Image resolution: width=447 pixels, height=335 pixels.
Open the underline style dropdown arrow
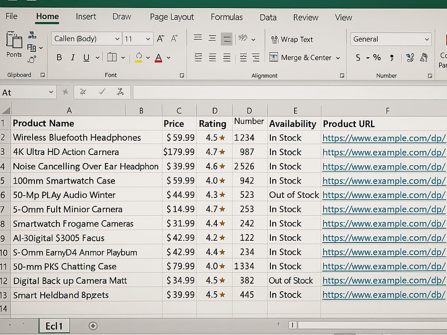point(97,58)
